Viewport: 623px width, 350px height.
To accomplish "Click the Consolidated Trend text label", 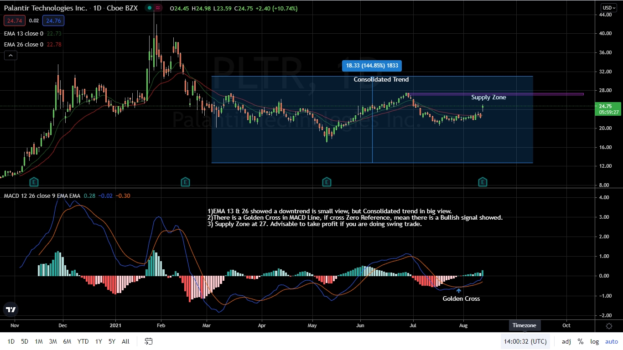I will point(381,79).
